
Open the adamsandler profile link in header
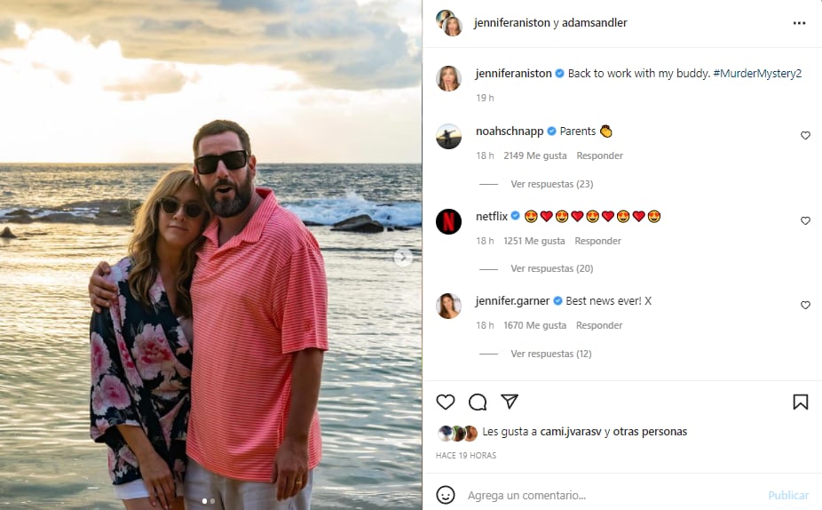(595, 23)
